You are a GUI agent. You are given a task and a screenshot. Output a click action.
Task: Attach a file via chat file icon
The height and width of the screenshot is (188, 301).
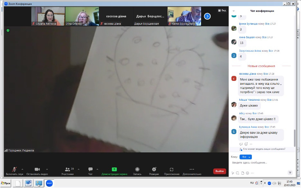243,173
